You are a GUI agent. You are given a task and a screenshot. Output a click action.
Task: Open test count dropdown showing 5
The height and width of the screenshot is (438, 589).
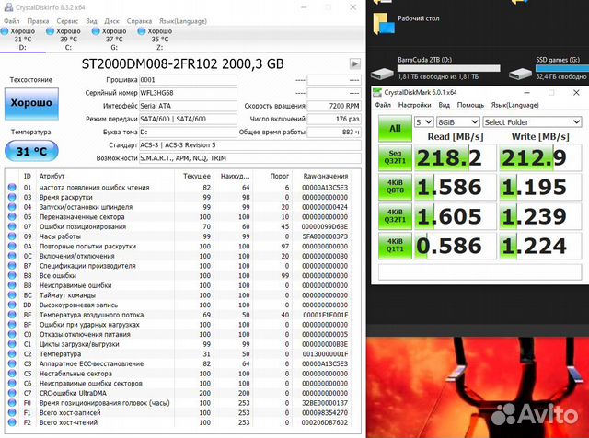coord(423,122)
